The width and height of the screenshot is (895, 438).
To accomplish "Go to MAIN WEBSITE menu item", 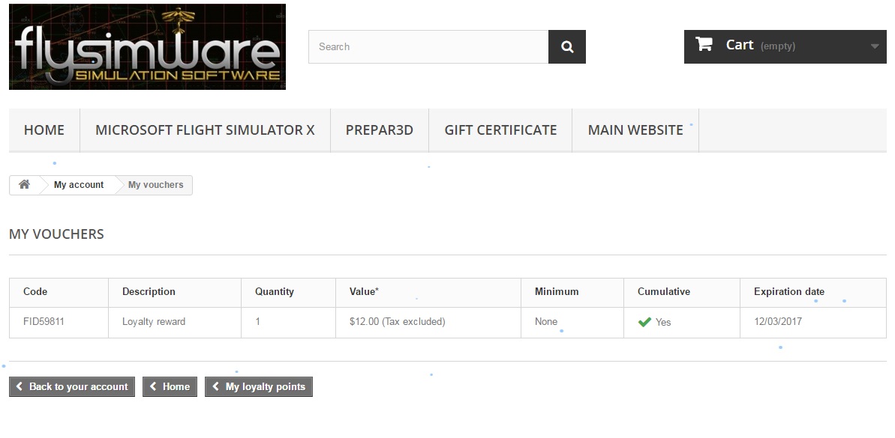I will point(635,130).
